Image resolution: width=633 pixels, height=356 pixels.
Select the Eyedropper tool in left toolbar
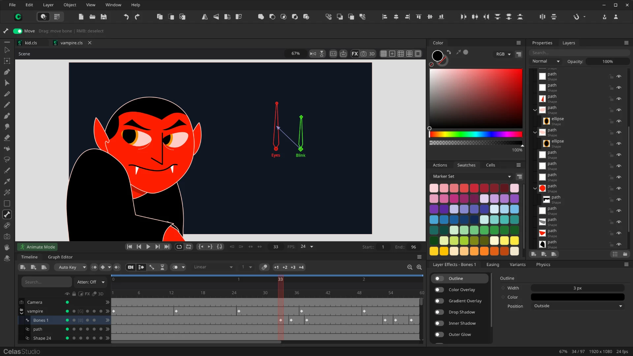coord(7,181)
